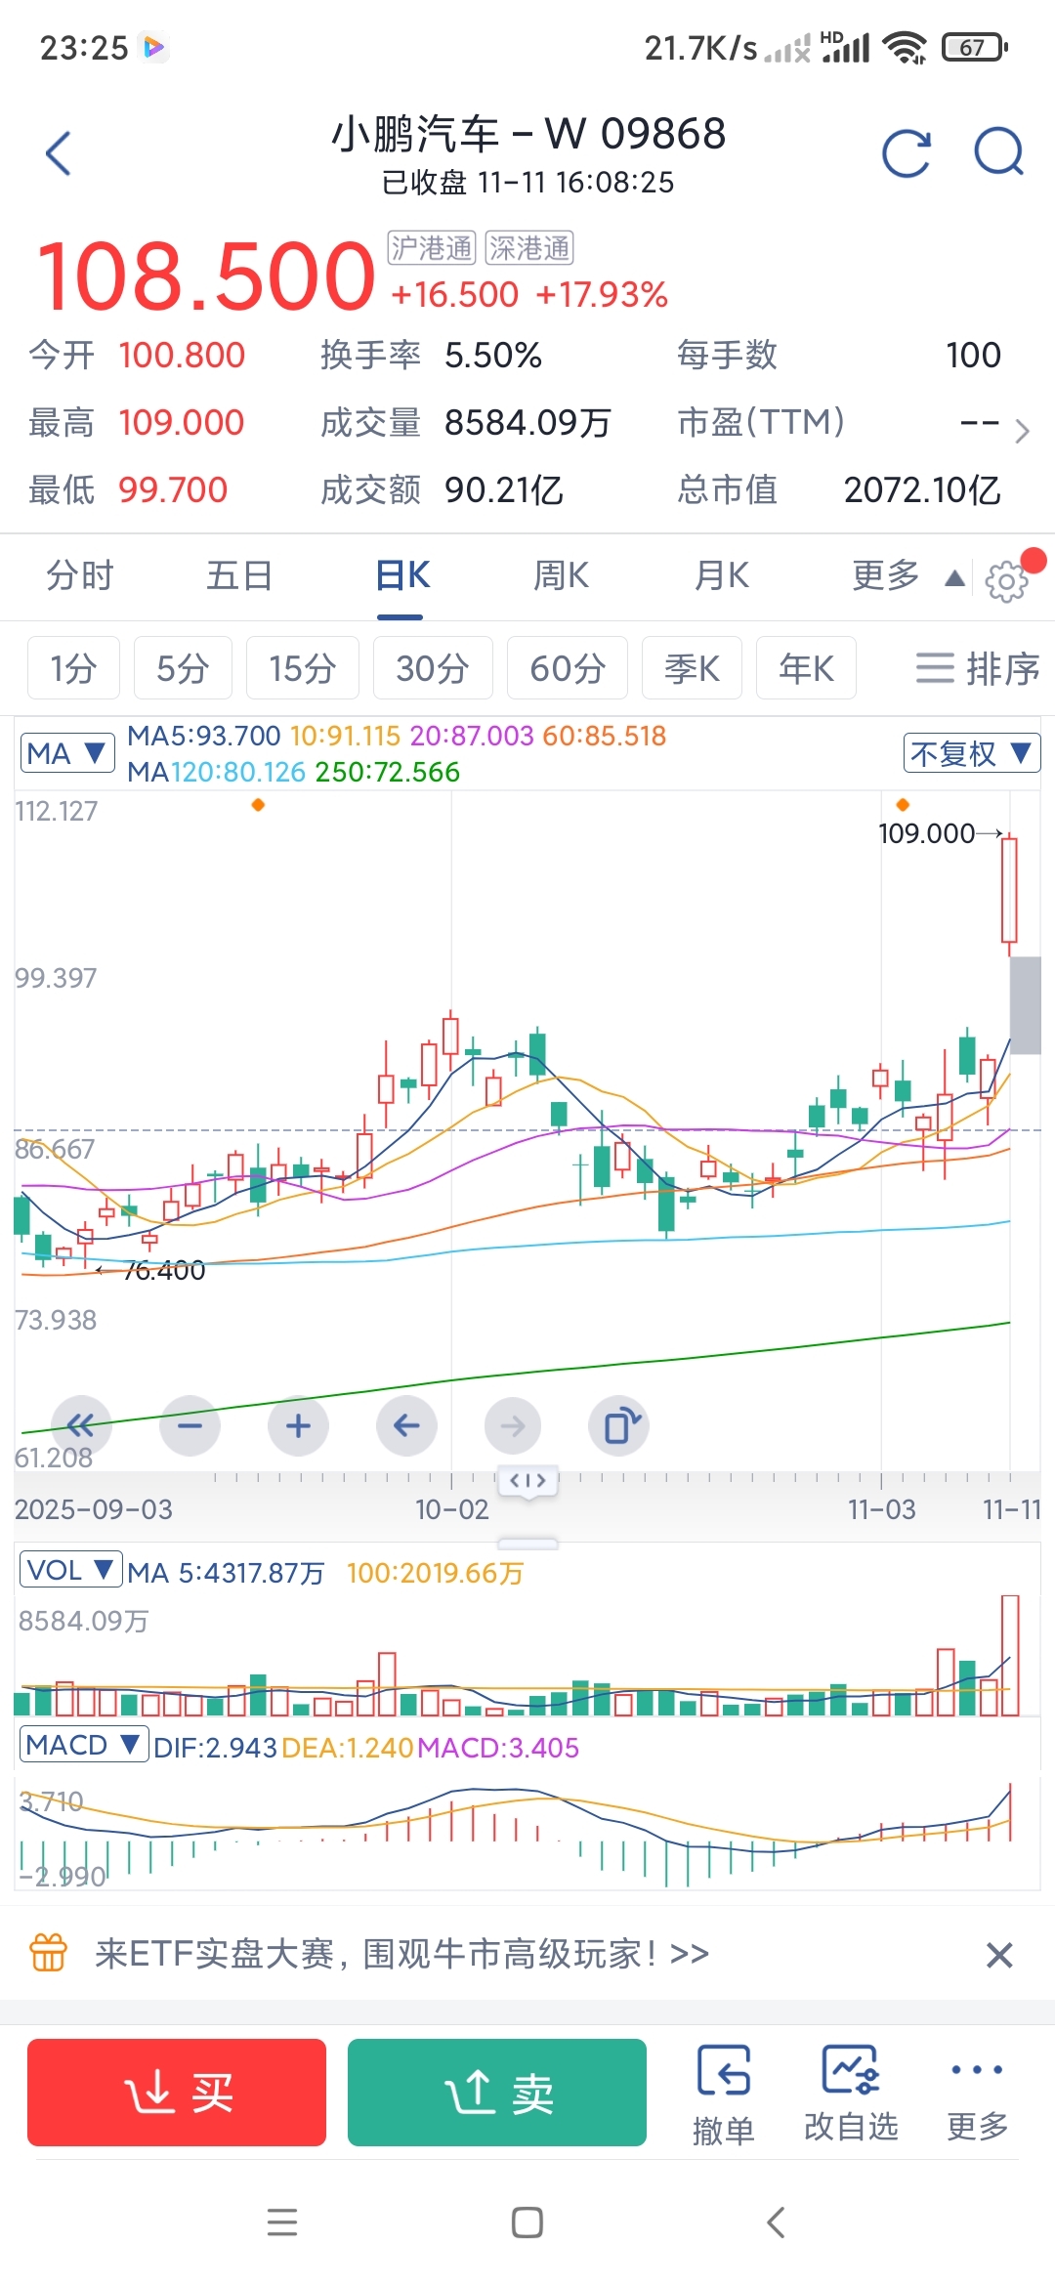
Task: Open chart settings gear icon
Action: 1006,580
